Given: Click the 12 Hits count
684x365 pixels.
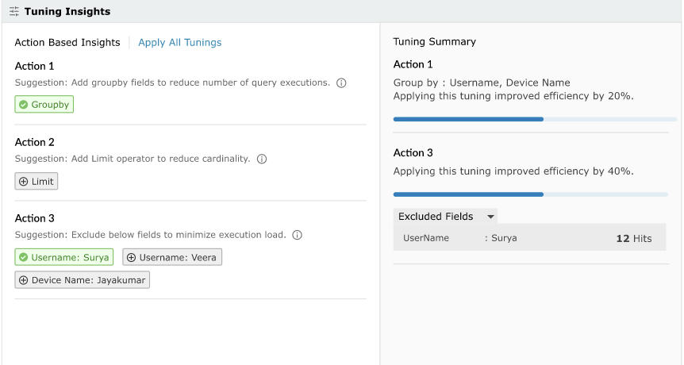Looking at the screenshot, I should 633,238.
